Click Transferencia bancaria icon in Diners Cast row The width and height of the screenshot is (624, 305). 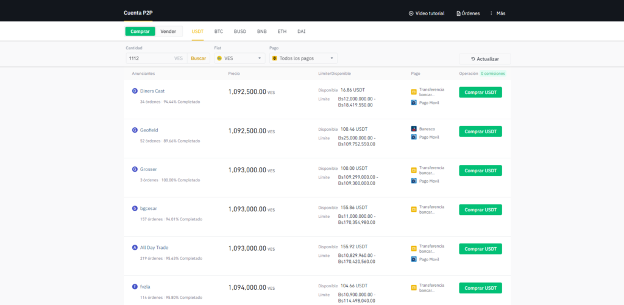[414, 92]
